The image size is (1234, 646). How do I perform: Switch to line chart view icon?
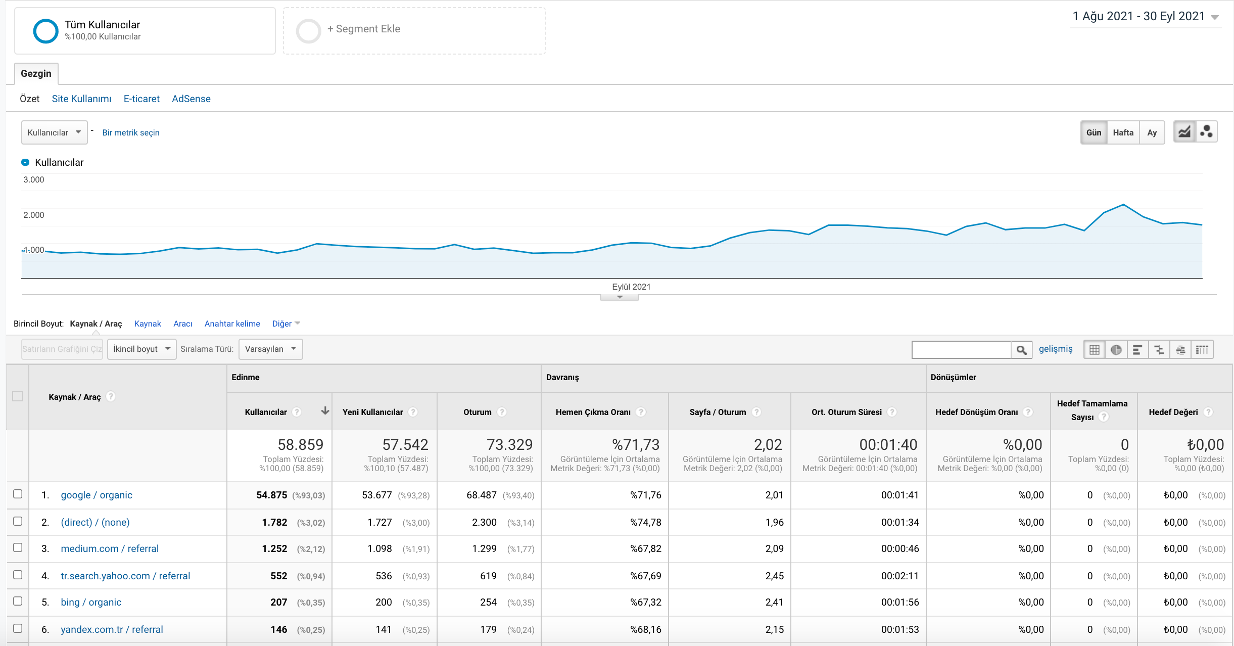point(1184,132)
